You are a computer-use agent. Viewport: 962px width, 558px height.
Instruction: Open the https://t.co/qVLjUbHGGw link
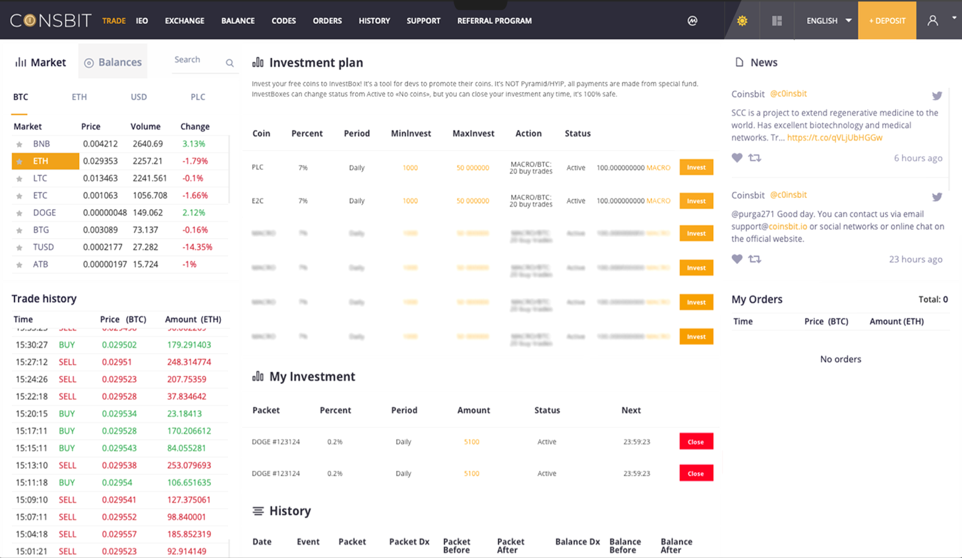(x=835, y=138)
